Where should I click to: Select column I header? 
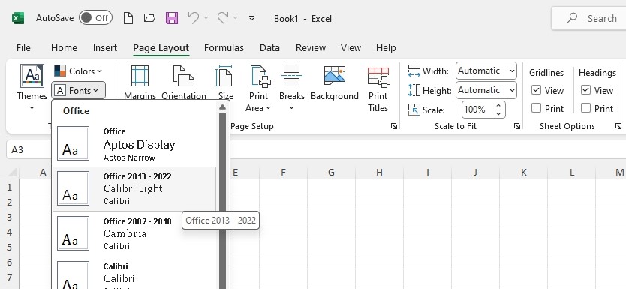427,173
